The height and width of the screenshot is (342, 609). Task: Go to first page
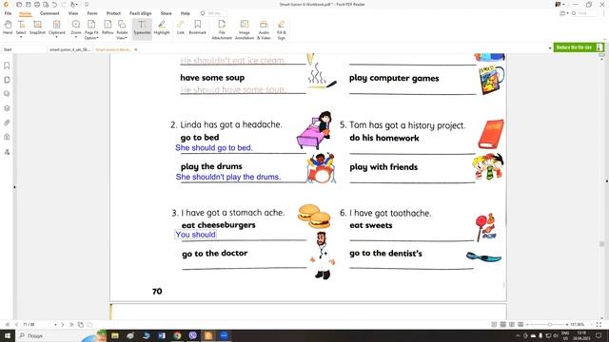pyautogui.click(x=8, y=324)
